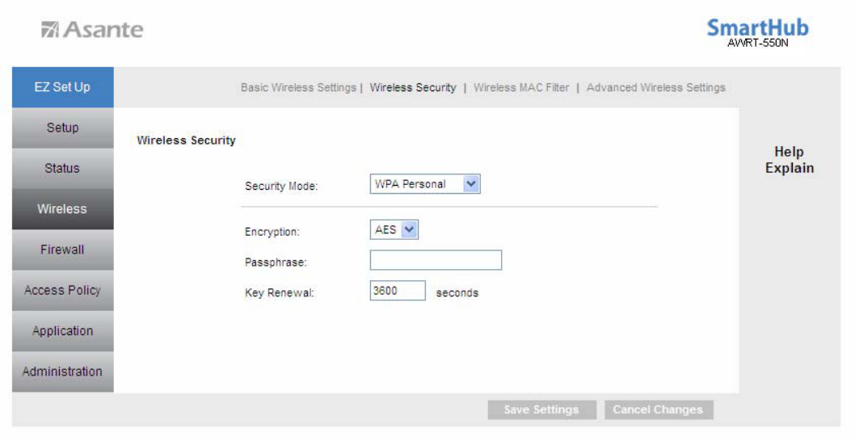Go to the Setup section

[x=62, y=128]
